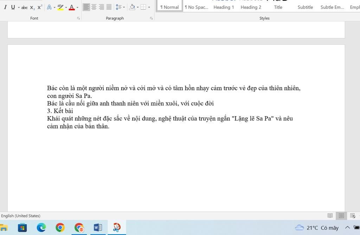This screenshot has height=235, width=360.
Task: Apply yellow text highlight color
Action: pos(60,7)
